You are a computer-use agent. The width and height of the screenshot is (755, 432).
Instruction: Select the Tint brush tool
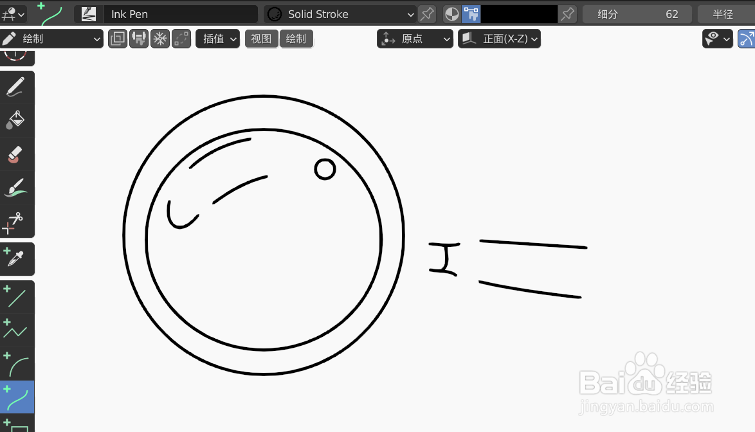coord(17,188)
